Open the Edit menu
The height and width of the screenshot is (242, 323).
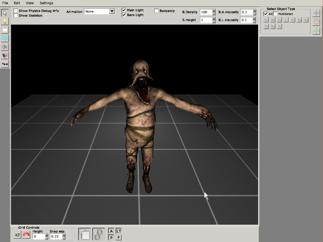17,3
